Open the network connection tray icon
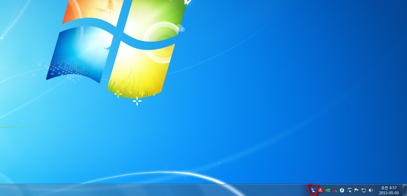Screen dimensions: 407x196 [x=364, y=190]
